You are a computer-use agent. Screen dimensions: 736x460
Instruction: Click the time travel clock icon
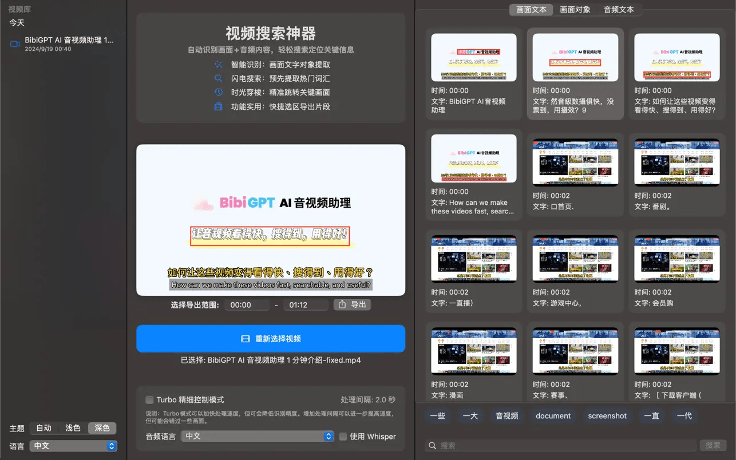click(218, 92)
